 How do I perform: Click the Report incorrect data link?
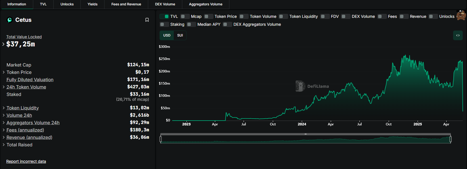coord(26,161)
